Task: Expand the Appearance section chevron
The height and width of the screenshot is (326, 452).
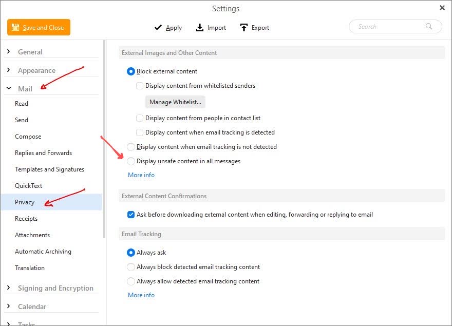Action: (8, 70)
